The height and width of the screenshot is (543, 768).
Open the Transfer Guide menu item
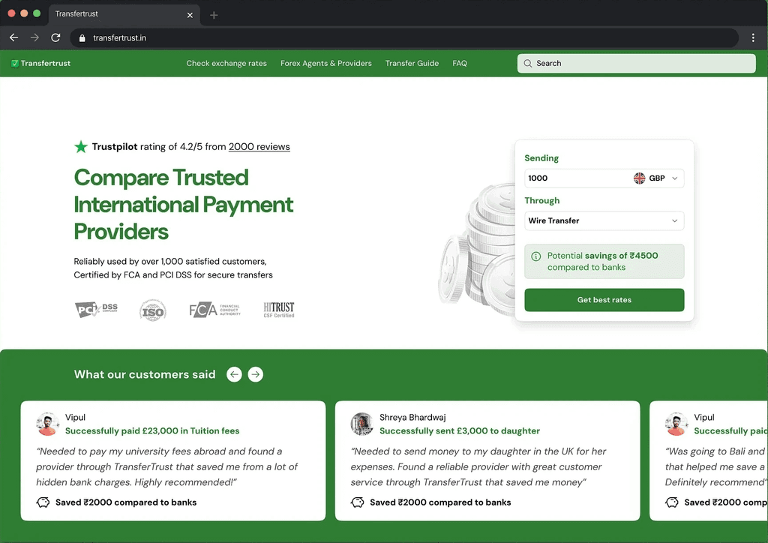(412, 63)
